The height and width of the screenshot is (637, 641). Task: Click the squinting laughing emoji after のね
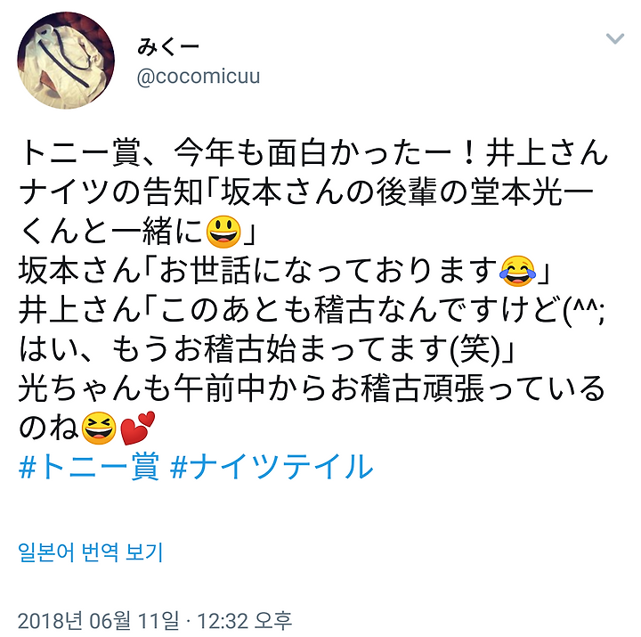[x=99, y=428]
